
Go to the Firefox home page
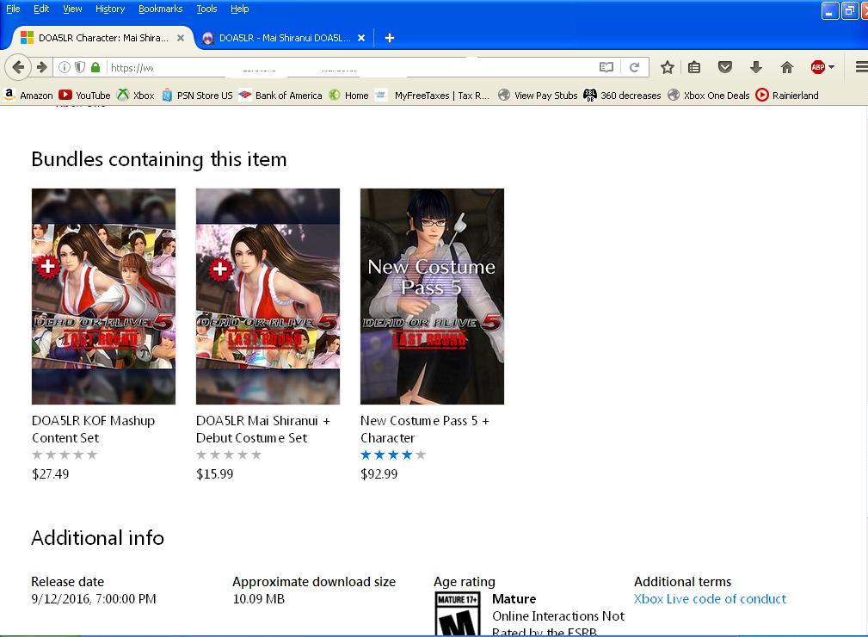[x=786, y=68]
